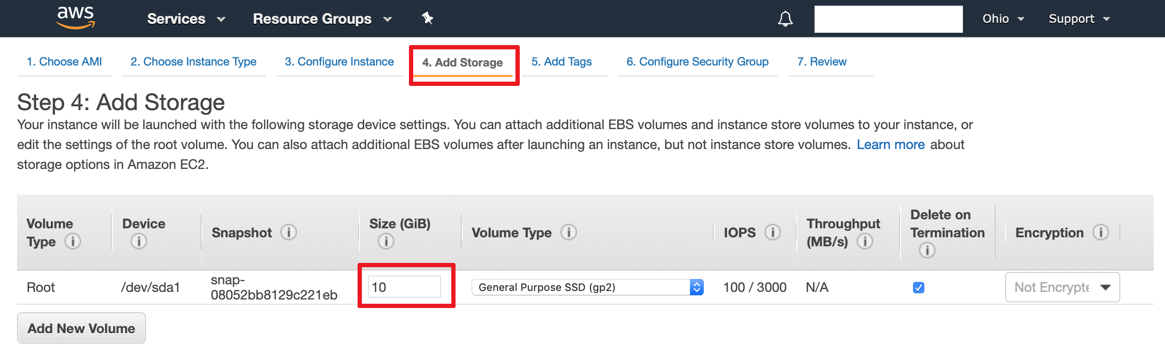Click the Encryption info icon
The width and height of the screenshot is (1165, 355).
pos(1100,233)
